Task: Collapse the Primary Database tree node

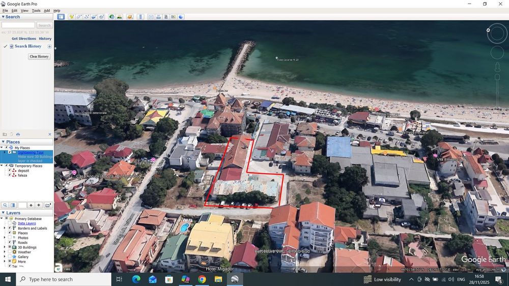Action: (2, 218)
